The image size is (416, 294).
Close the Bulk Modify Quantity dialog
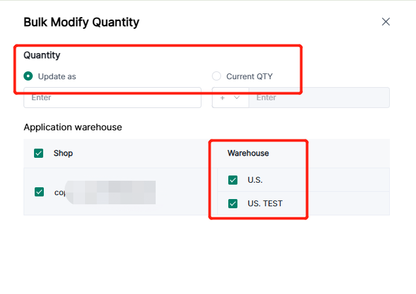[386, 22]
